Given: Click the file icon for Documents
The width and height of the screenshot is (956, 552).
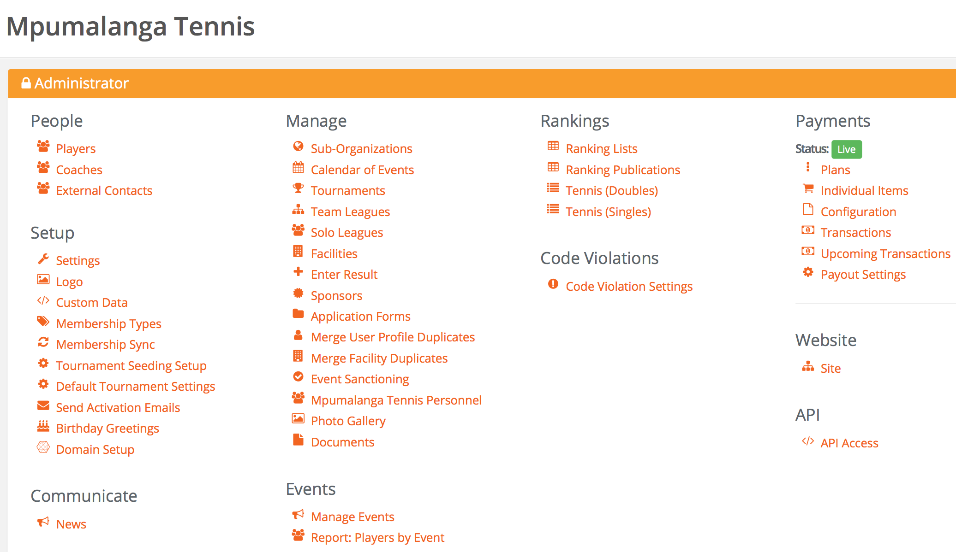Looking at the screenshot, I should point(299,440).
